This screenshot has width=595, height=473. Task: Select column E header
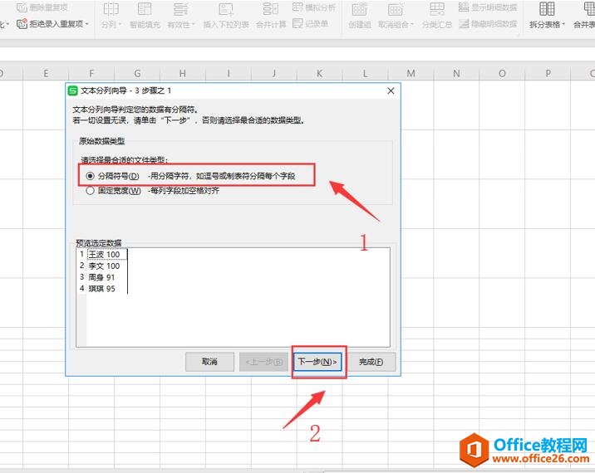(46, 74)
